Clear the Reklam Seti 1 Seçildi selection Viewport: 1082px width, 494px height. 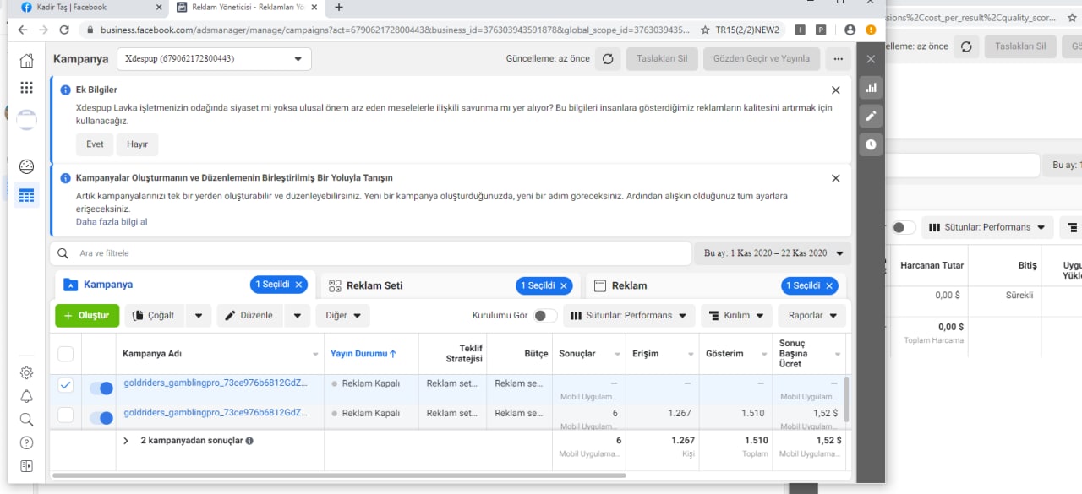(564, 286)
